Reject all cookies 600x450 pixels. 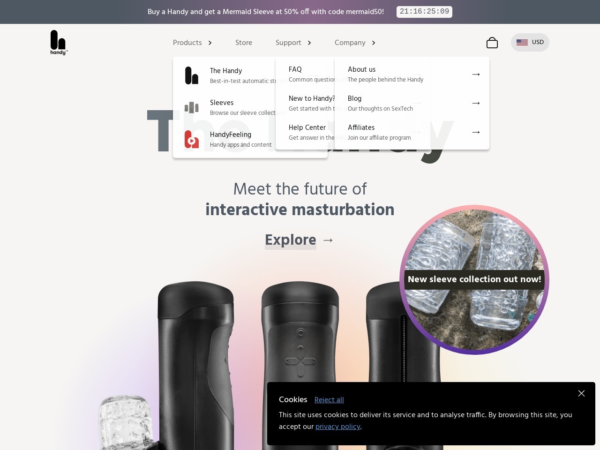329,400
